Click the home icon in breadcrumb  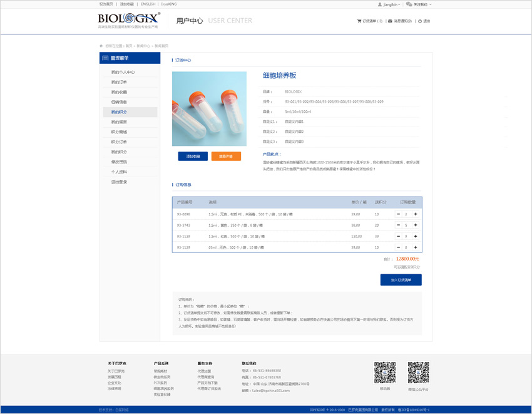tap(101, 46)
